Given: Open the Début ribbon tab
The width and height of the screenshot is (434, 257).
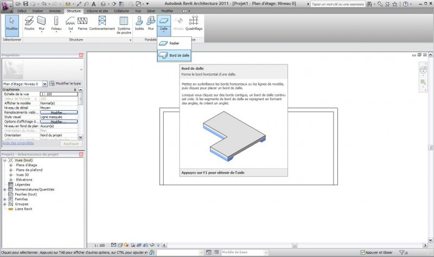Looking at the screenshot, I should tap(22, 11).
